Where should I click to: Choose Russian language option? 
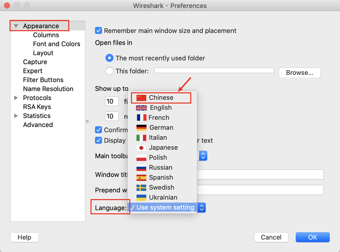pyautogui.click(x=162, y=167)
